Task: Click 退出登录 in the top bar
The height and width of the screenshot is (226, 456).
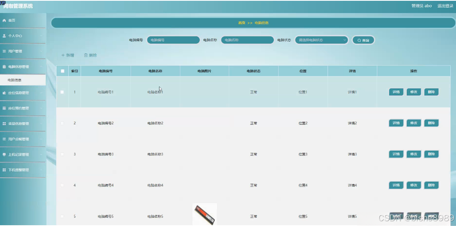Action: coord(445,6)
